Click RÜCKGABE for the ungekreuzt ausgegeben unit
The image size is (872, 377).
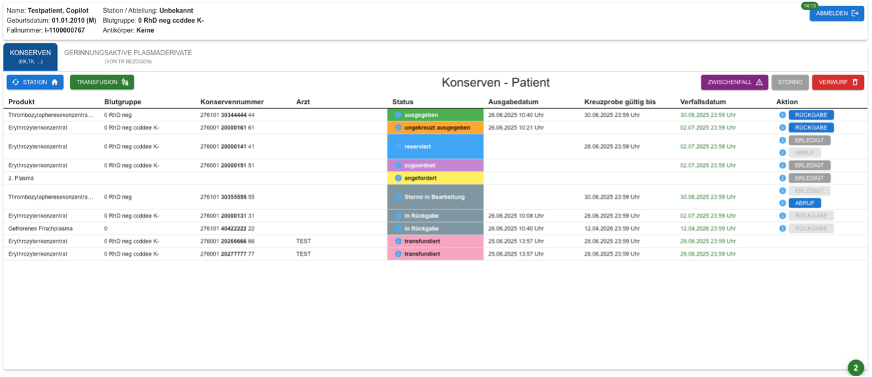[811, 128]
